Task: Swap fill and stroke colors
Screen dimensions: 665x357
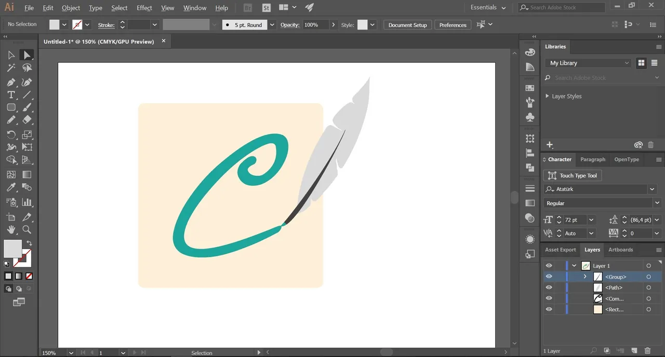Action: pyautogui.click(x=30, y=243)
